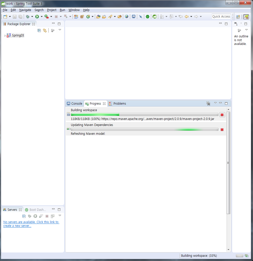
Task: Click the green Run button icon
Action: click(37, 17)
